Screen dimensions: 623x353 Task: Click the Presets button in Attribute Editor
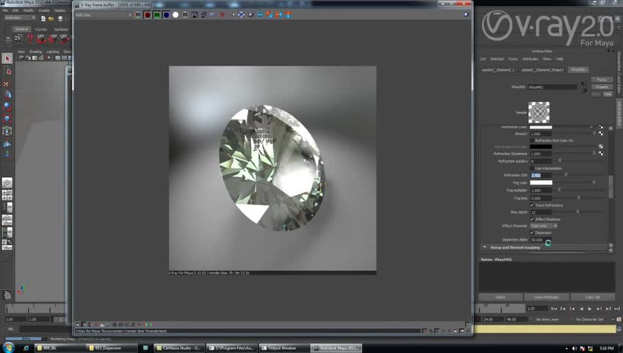(x=602, y=87)
